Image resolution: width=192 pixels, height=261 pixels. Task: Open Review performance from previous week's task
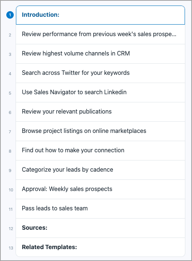coord(100,34)
